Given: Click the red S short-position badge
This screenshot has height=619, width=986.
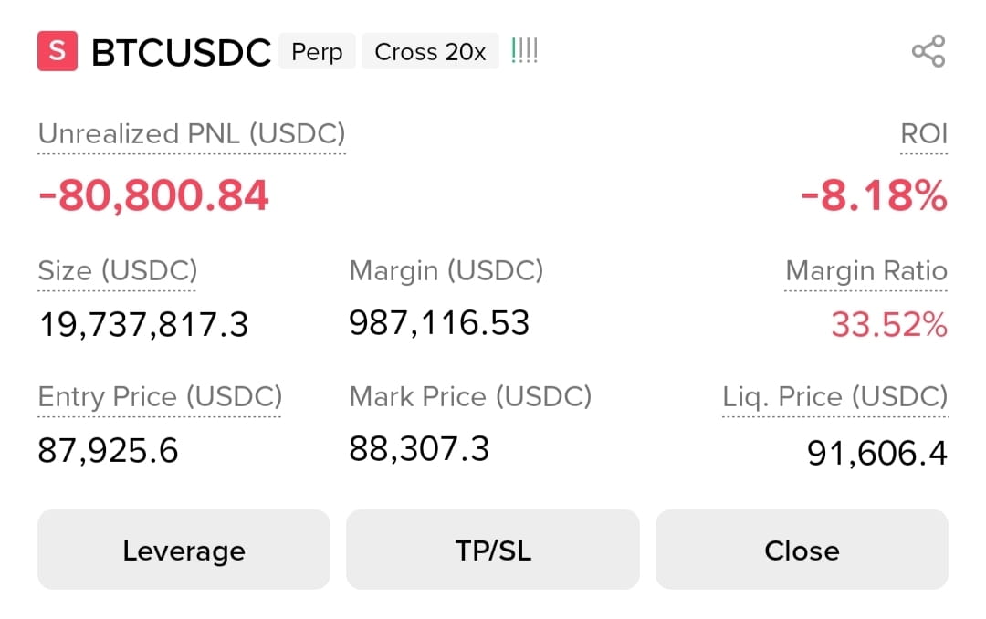Looking at the screenshot, I should [58, 51].
